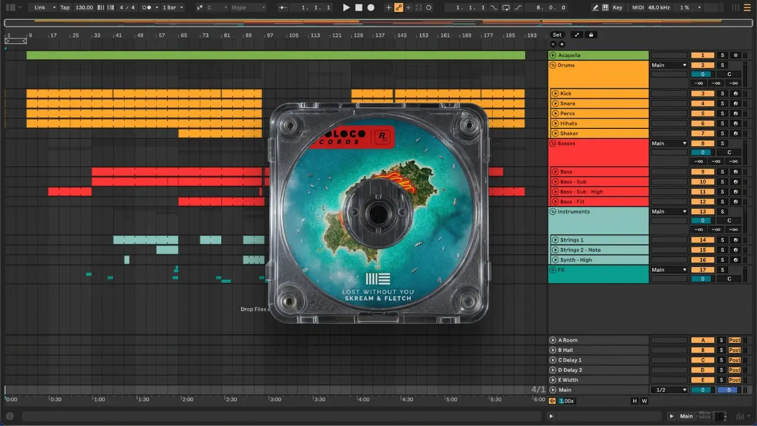Click the Set locator button

point(557,35)
